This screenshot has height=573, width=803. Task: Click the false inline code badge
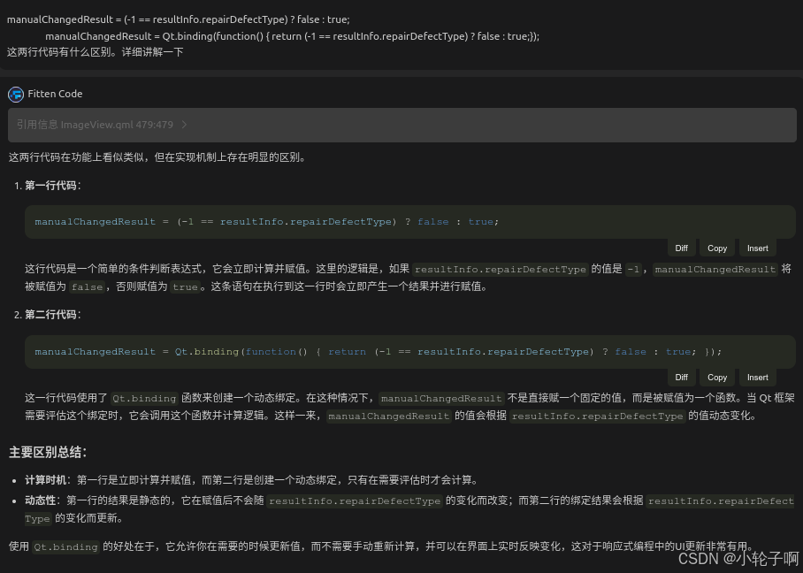coord(87,286)
